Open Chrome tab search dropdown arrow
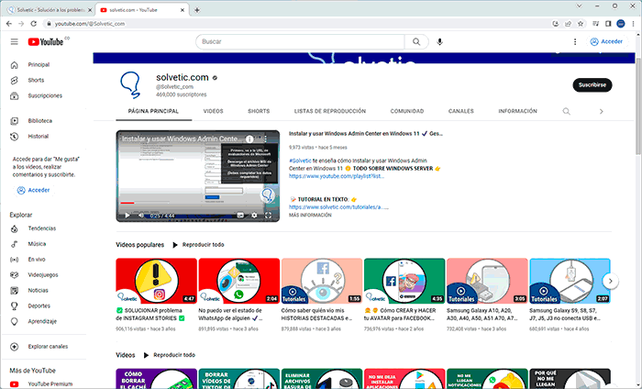The image size is (642, 389). (579, 6)
